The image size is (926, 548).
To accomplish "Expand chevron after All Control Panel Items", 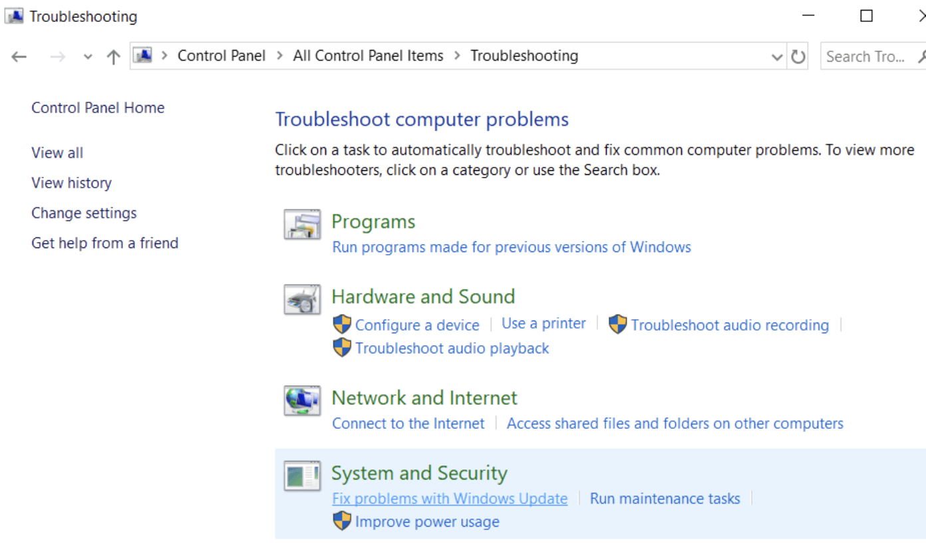I will 457,56.
